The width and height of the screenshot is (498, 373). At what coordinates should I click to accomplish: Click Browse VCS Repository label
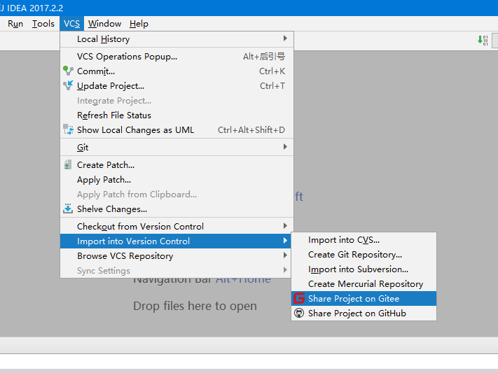pos(125,256)
